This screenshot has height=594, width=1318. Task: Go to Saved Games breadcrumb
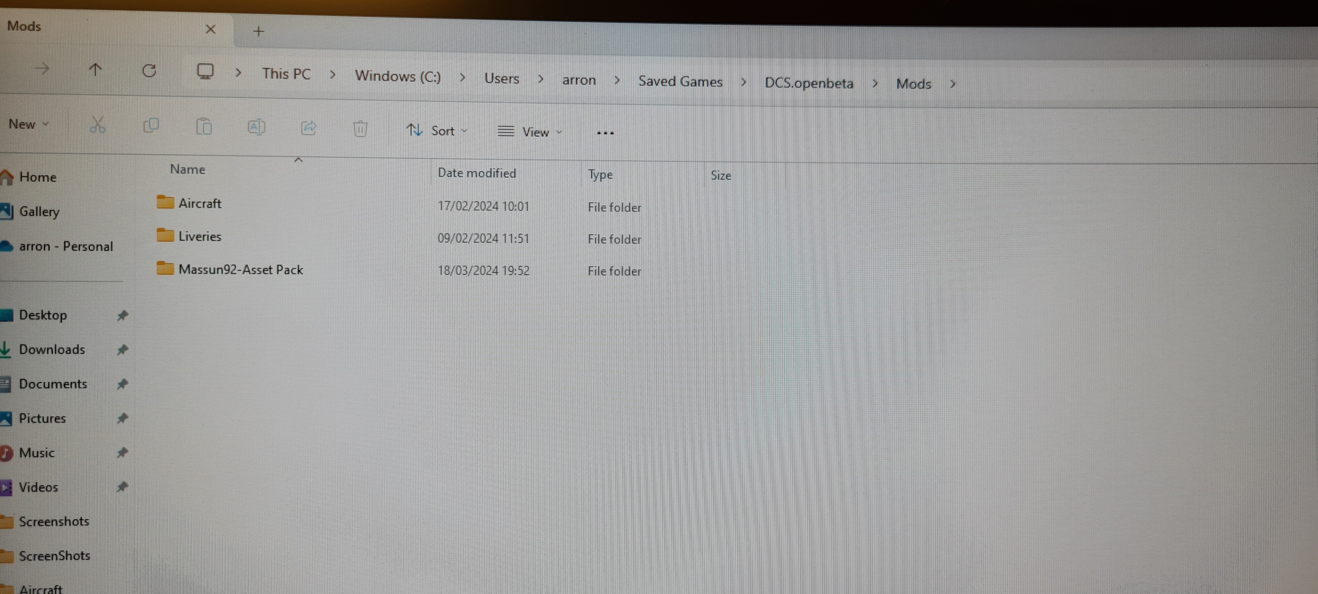tap(680, 81)
